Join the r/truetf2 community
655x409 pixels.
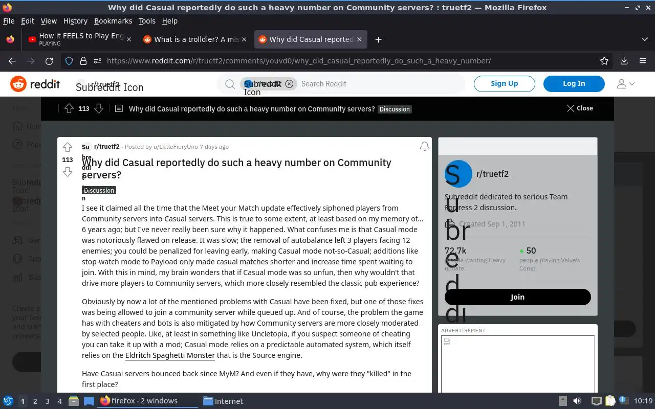[517, 297]
